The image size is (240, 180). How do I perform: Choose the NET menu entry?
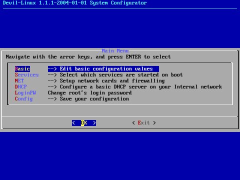(x=19, y=81)
